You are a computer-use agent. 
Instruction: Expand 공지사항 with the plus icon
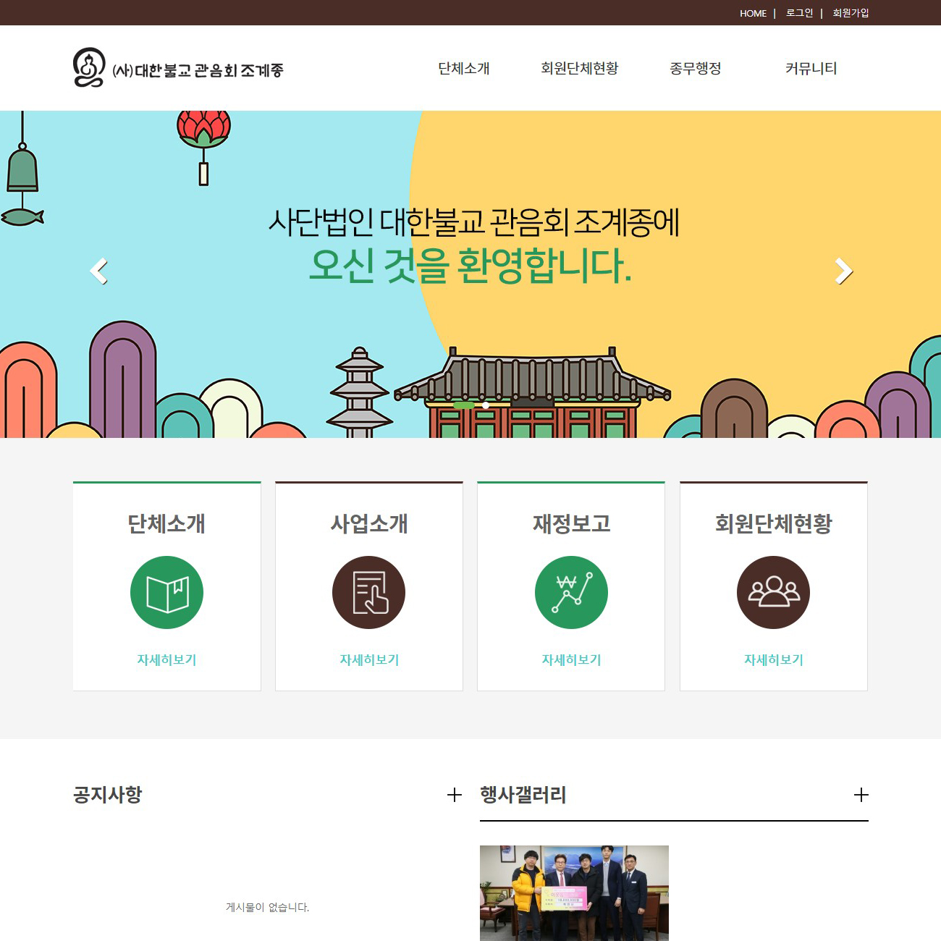tap(454, 796)
